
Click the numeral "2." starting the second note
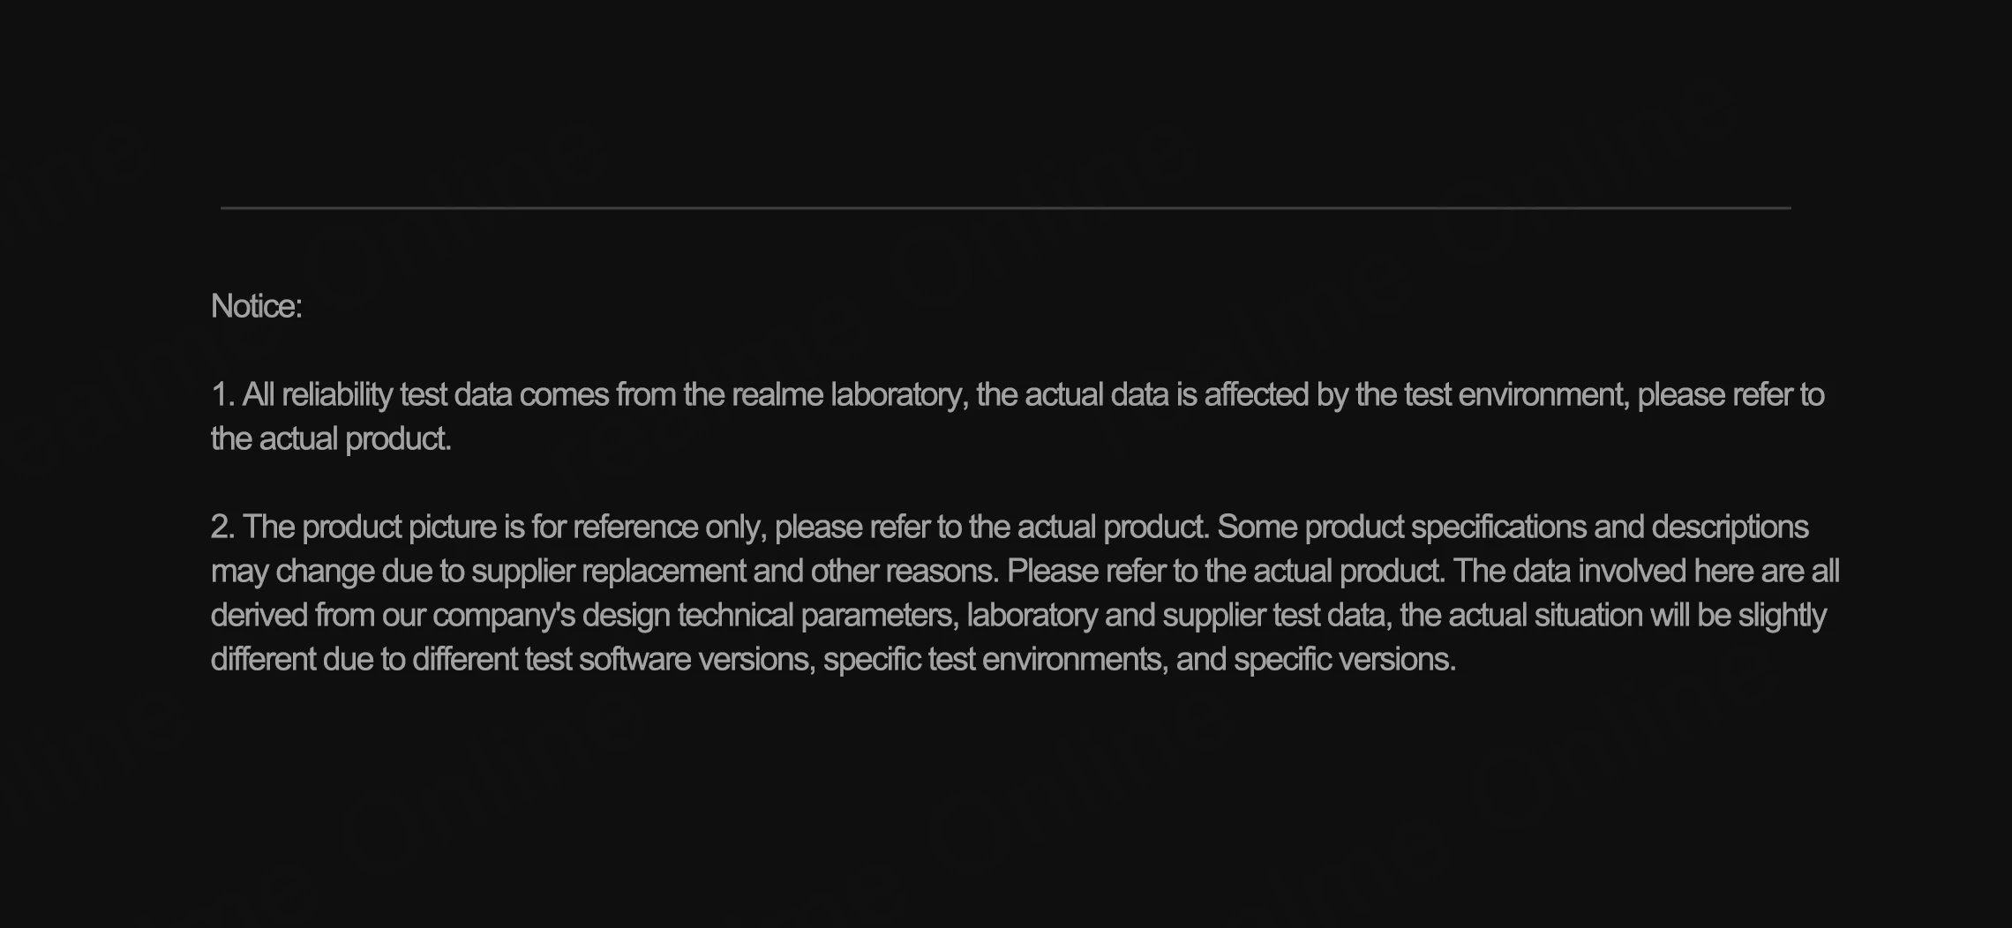[222, 528]
